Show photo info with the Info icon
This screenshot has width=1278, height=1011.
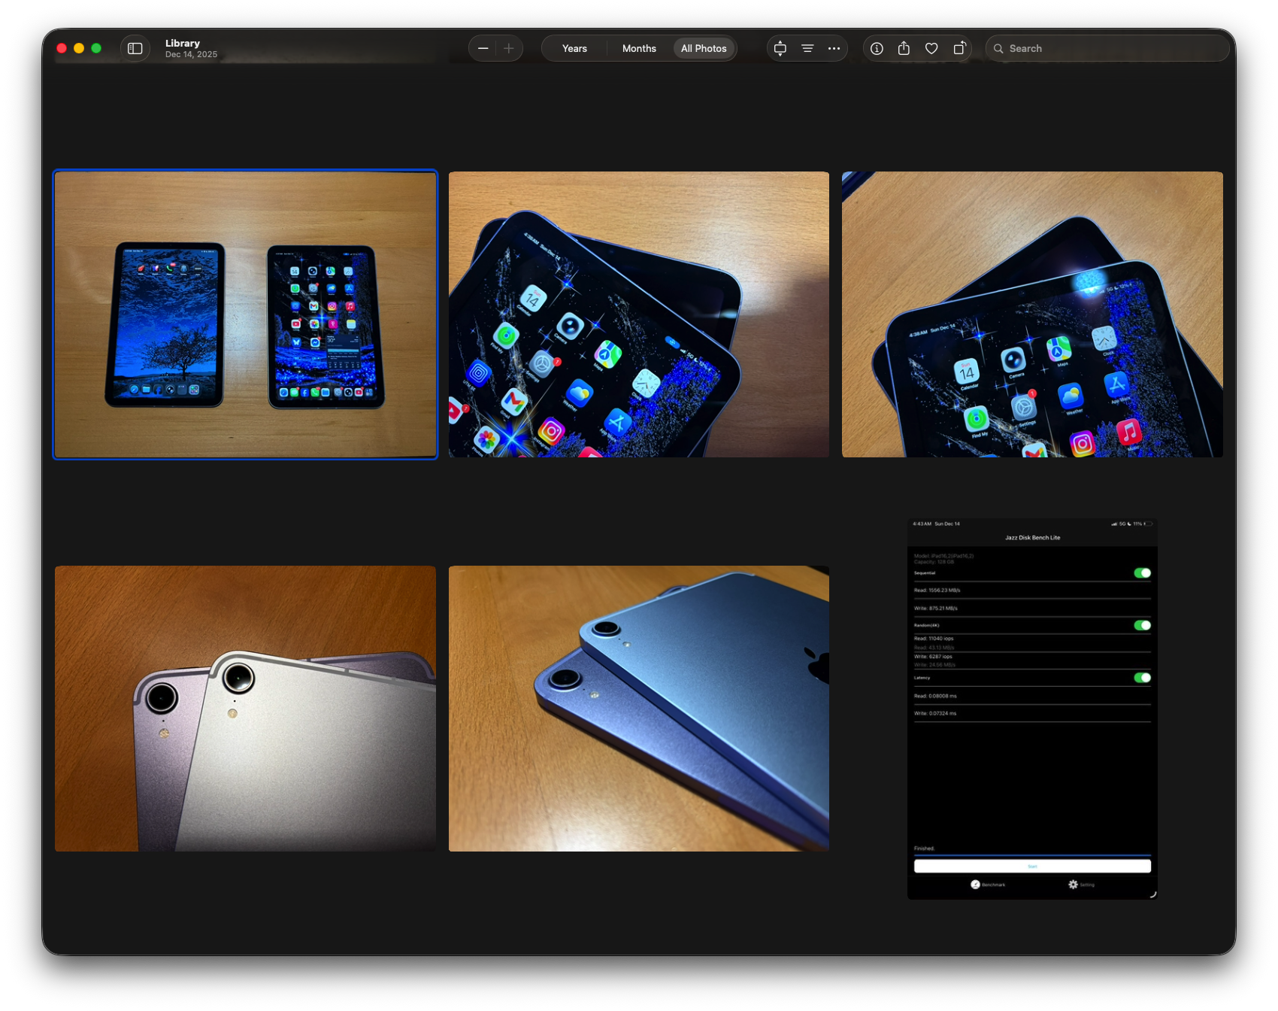(x=877, y=48)
